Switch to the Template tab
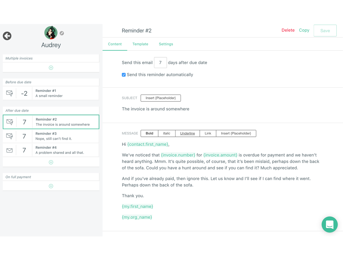Viewport: 343px width, 257px height. tap(140, 44)
